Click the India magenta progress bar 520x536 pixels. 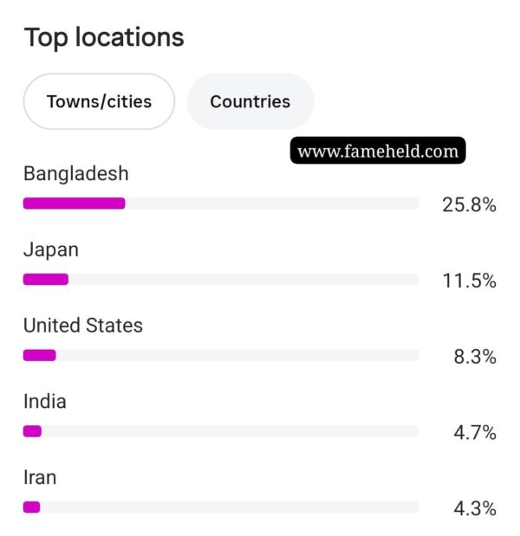33,431
